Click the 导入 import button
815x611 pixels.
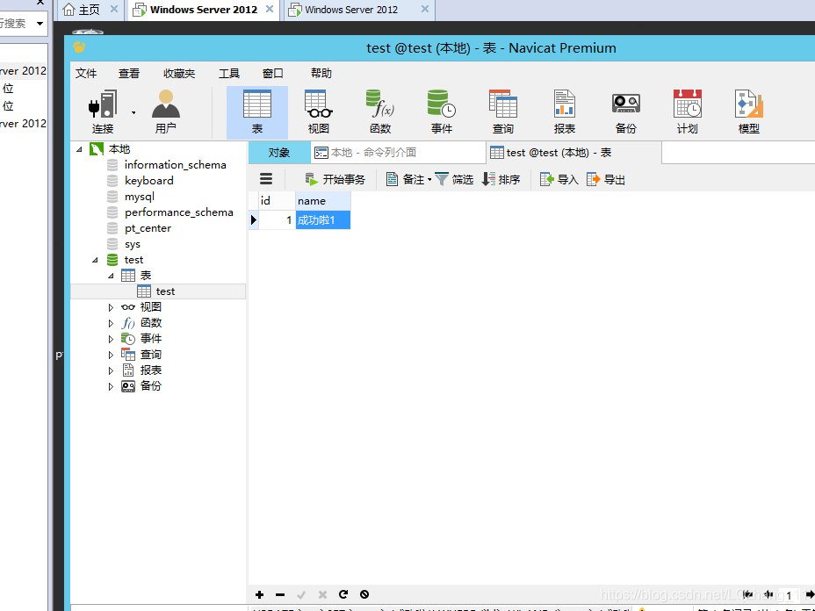[559, 180]
